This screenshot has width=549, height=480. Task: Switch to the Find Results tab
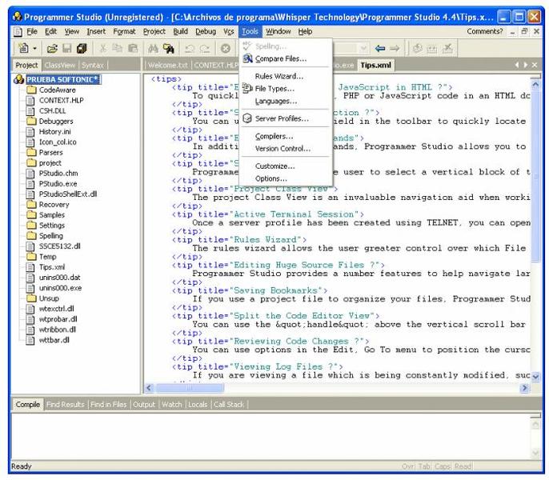[x=65, y=404]
